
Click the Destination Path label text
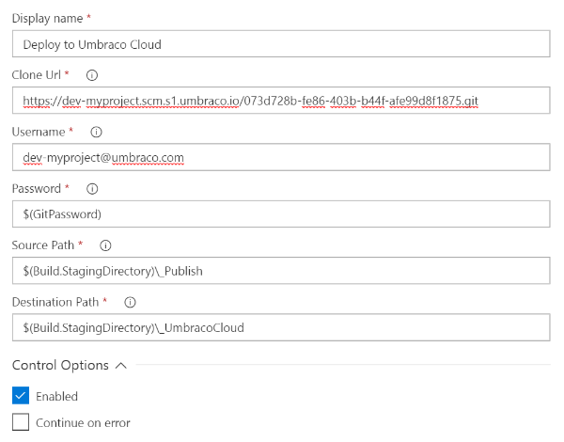(x=55, y=302)
